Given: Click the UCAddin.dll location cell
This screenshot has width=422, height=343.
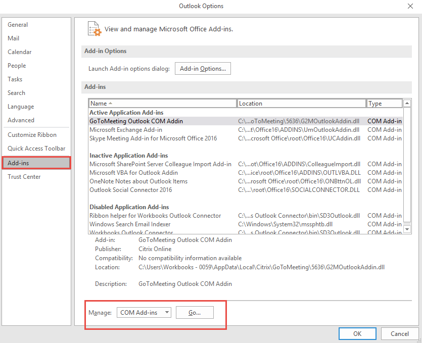Looking at the screenshot, I should coord(299,138).
